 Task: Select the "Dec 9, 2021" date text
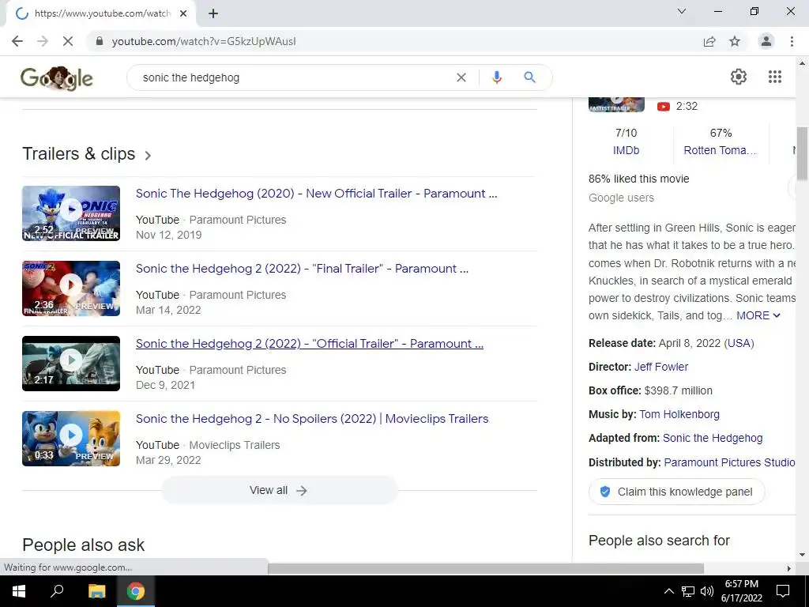pyautogui.click(x=166, y=385)
